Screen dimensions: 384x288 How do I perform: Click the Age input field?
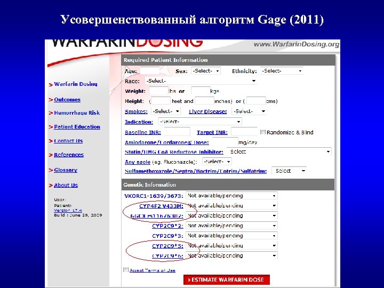150,71
